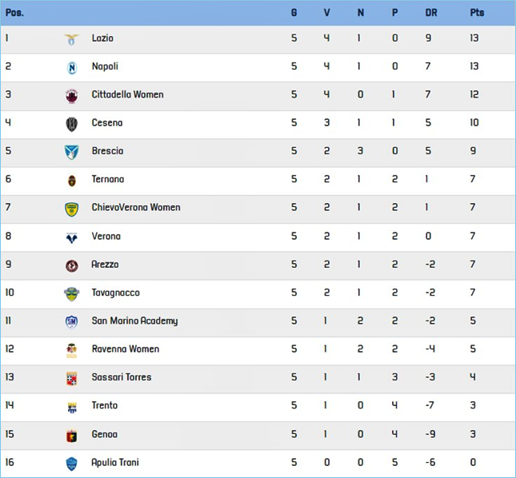
Task: Select the Apulia Trani blue shield
Action: click(x=72, y=464)
